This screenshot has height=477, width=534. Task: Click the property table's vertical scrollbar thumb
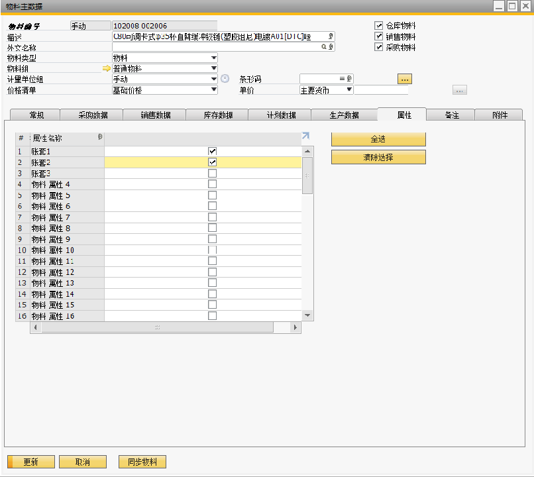[x=307, y=175]
